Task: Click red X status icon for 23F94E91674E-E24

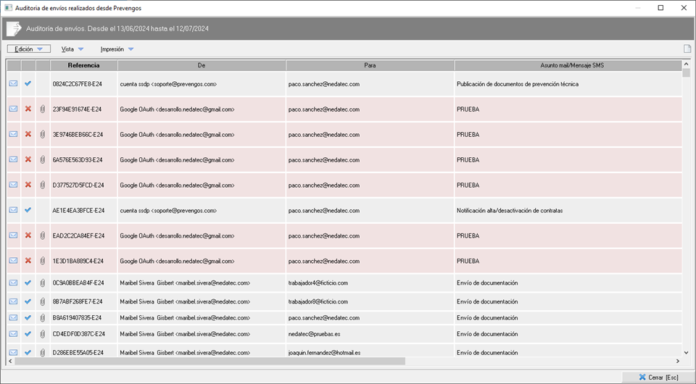Action: click(x=28, y=109)
